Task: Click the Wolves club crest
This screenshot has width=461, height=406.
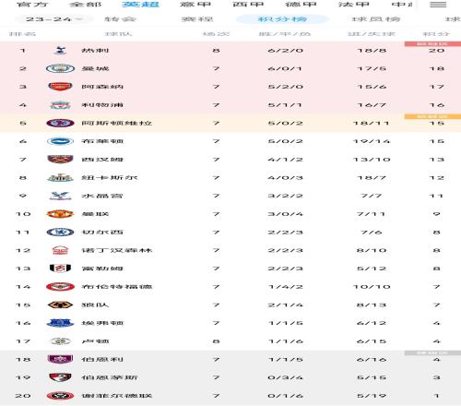Action: pyautogui.click(x=60, y=304)
